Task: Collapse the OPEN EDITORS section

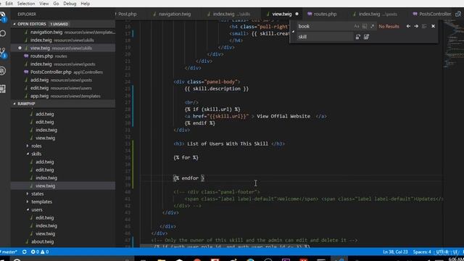Action: click(x=14, y=24)
